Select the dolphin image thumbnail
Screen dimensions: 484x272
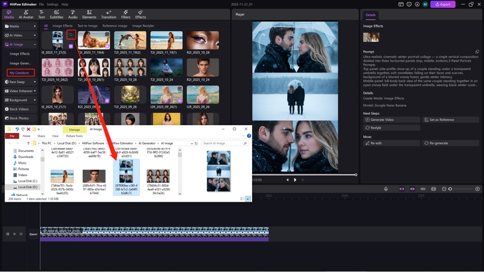tap(130, 40)
